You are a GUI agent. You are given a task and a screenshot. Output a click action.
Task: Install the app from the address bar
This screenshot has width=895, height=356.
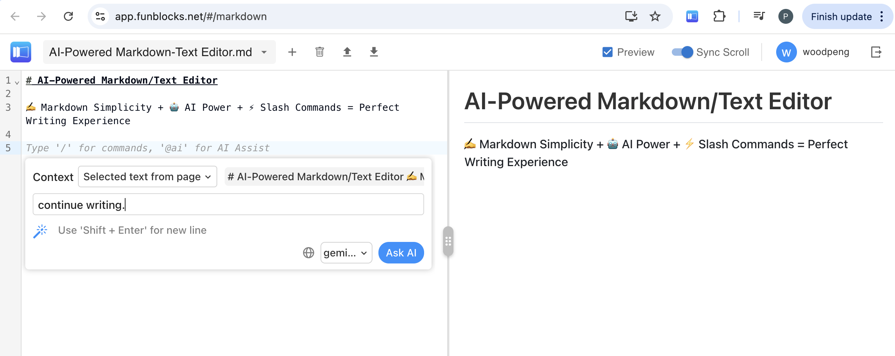point(631,16)
